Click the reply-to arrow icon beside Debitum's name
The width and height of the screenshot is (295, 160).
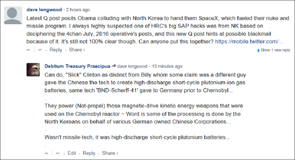tap(113, 66)
